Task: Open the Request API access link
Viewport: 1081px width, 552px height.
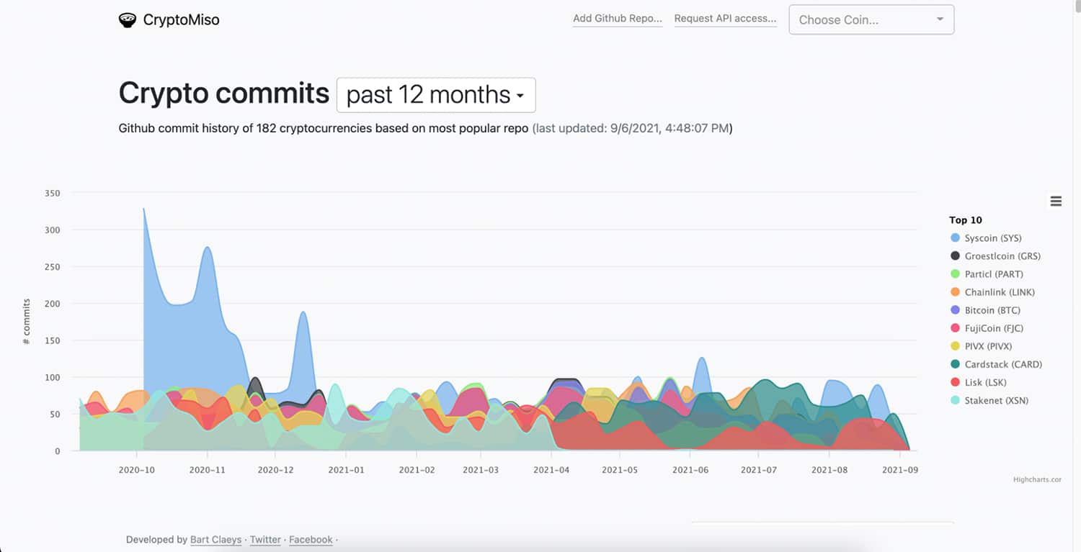Action: coord(725,19)
